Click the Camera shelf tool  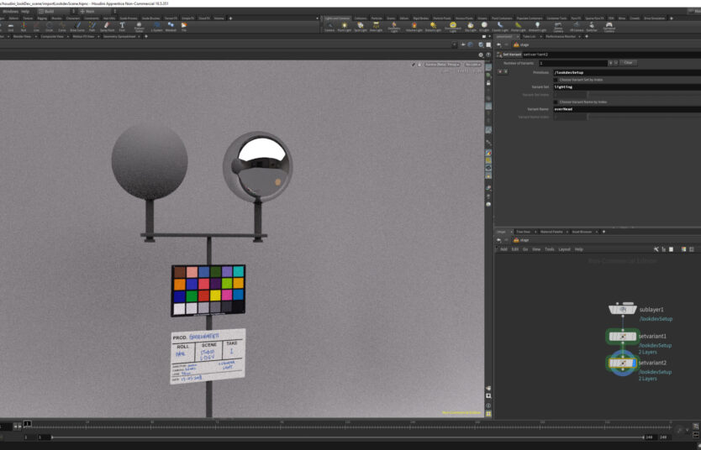329,26
